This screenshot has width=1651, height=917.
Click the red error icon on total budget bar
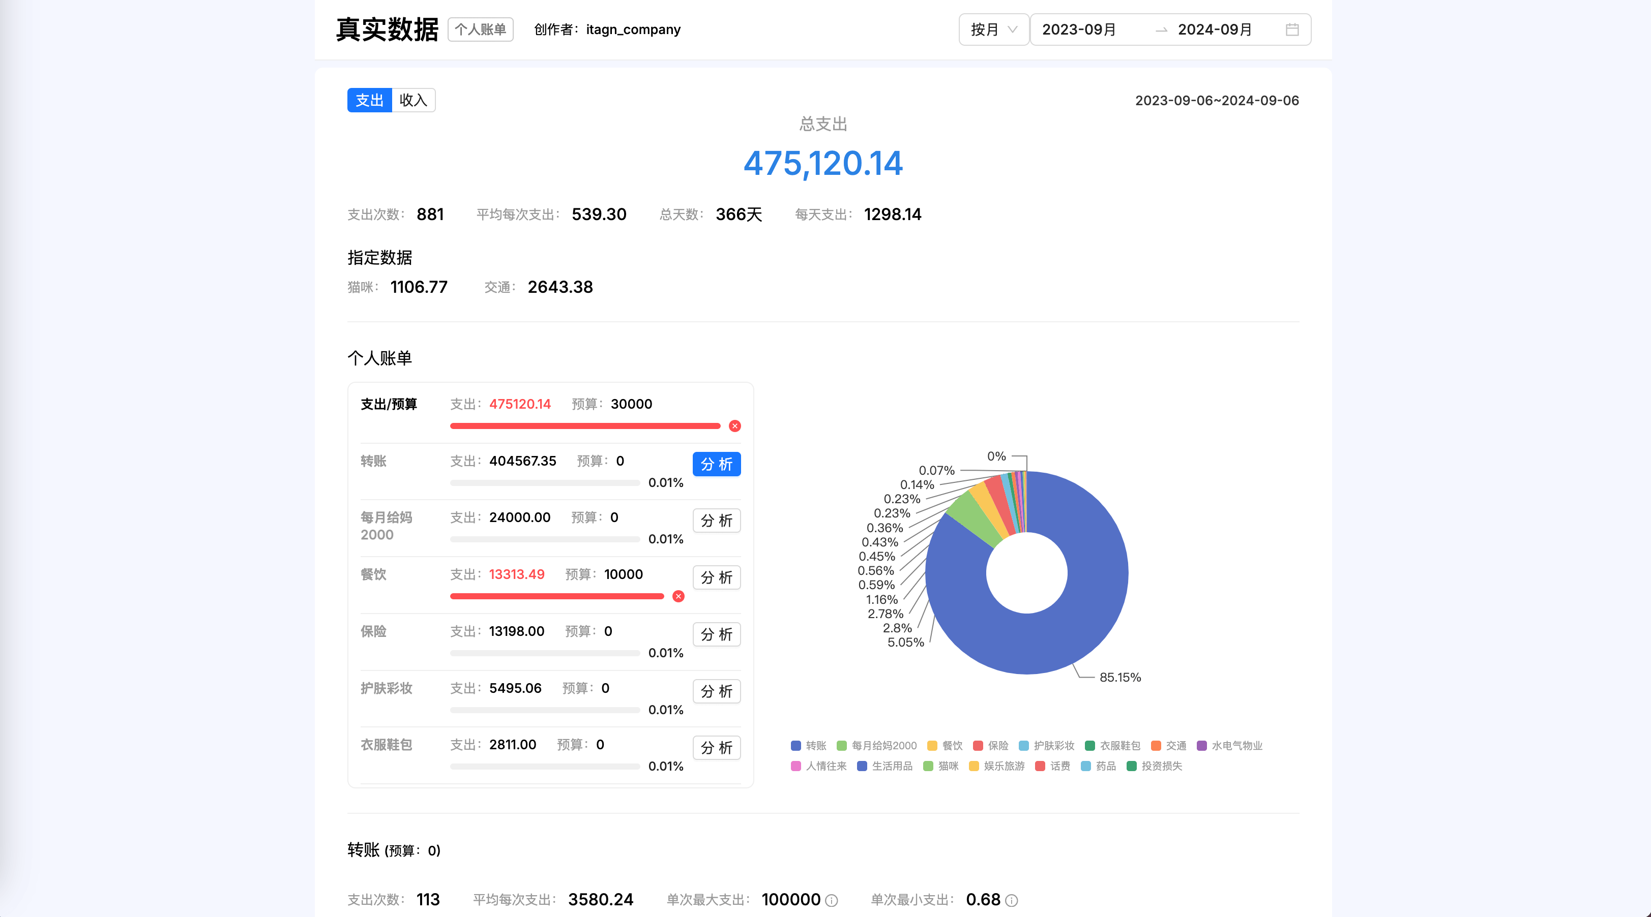[735, 426]
